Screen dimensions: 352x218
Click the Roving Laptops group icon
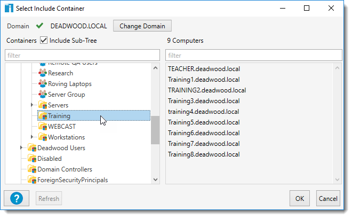pos(43,84)
